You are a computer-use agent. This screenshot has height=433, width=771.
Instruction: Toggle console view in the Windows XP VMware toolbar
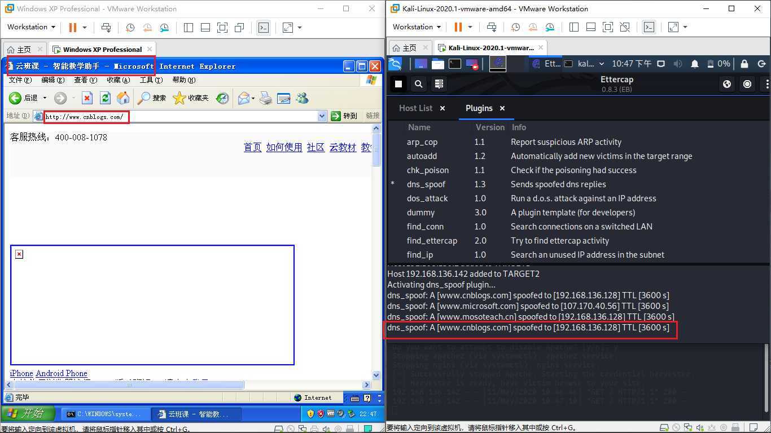(264, 27)
